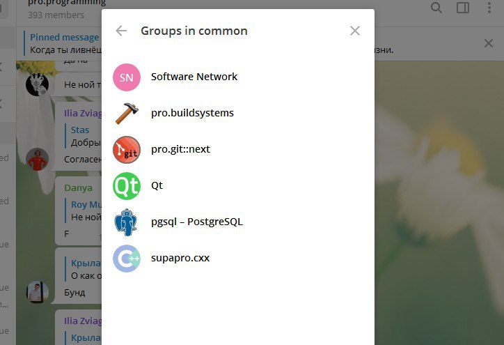Dismiss the pinned message with its X
504x345 pixels.
click(x=489, y=43)
